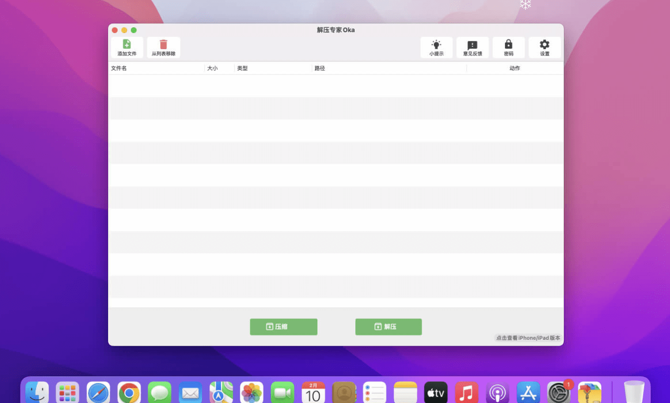Viewport: 670px width, 403px height.
Task: Open Safari from the Dock
Action: click(x=98, y=392)
